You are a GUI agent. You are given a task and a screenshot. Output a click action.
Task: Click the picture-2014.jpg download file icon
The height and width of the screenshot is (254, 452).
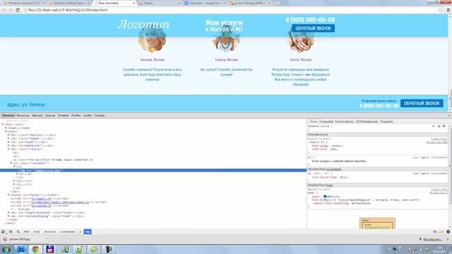(5, 239)
